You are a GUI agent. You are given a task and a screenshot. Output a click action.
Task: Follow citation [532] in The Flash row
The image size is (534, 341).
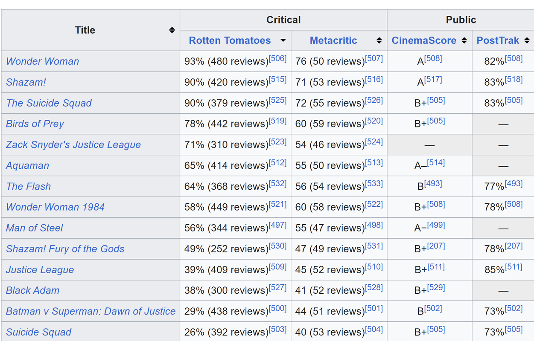tap(277, 184)
